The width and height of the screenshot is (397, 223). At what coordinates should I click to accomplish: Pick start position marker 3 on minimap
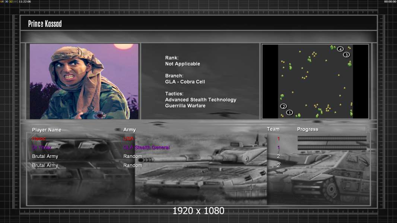pos(346,55)
